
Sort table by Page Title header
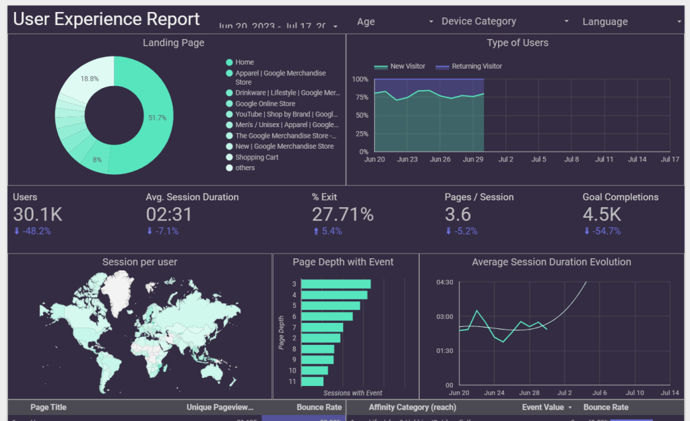[49, 408]
